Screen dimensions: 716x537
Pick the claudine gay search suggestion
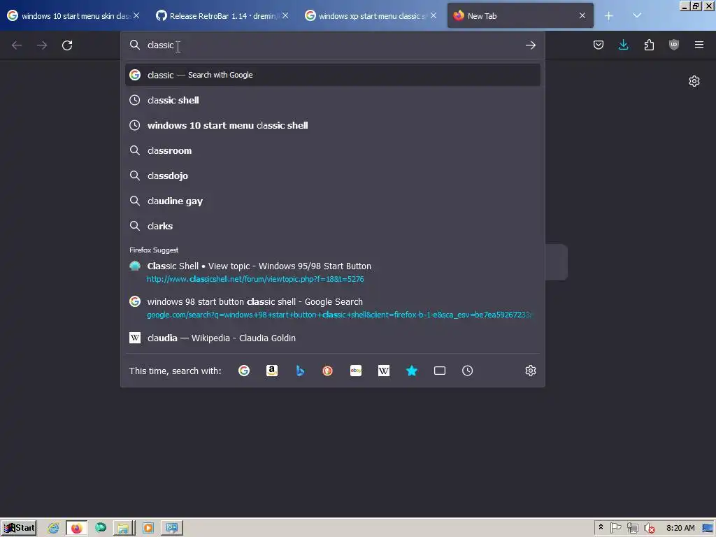click(333, 201)
